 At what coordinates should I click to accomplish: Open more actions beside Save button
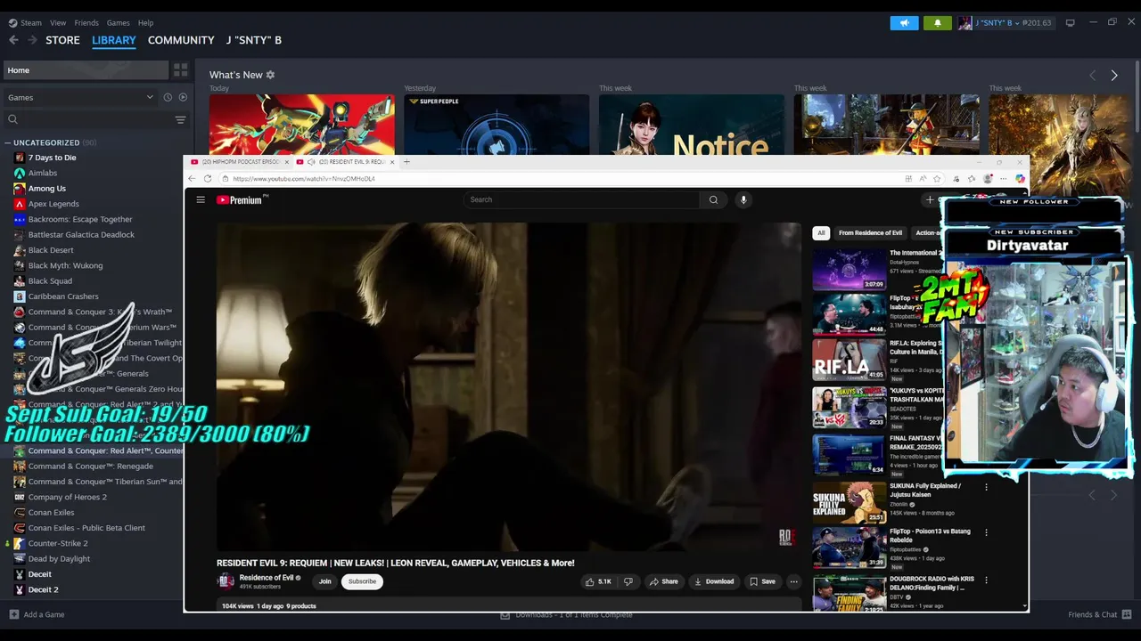pyautogui.click(x=793, y=581)
